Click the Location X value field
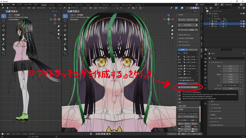The height and width of the screenshot is (138, 246). point(230,66)
